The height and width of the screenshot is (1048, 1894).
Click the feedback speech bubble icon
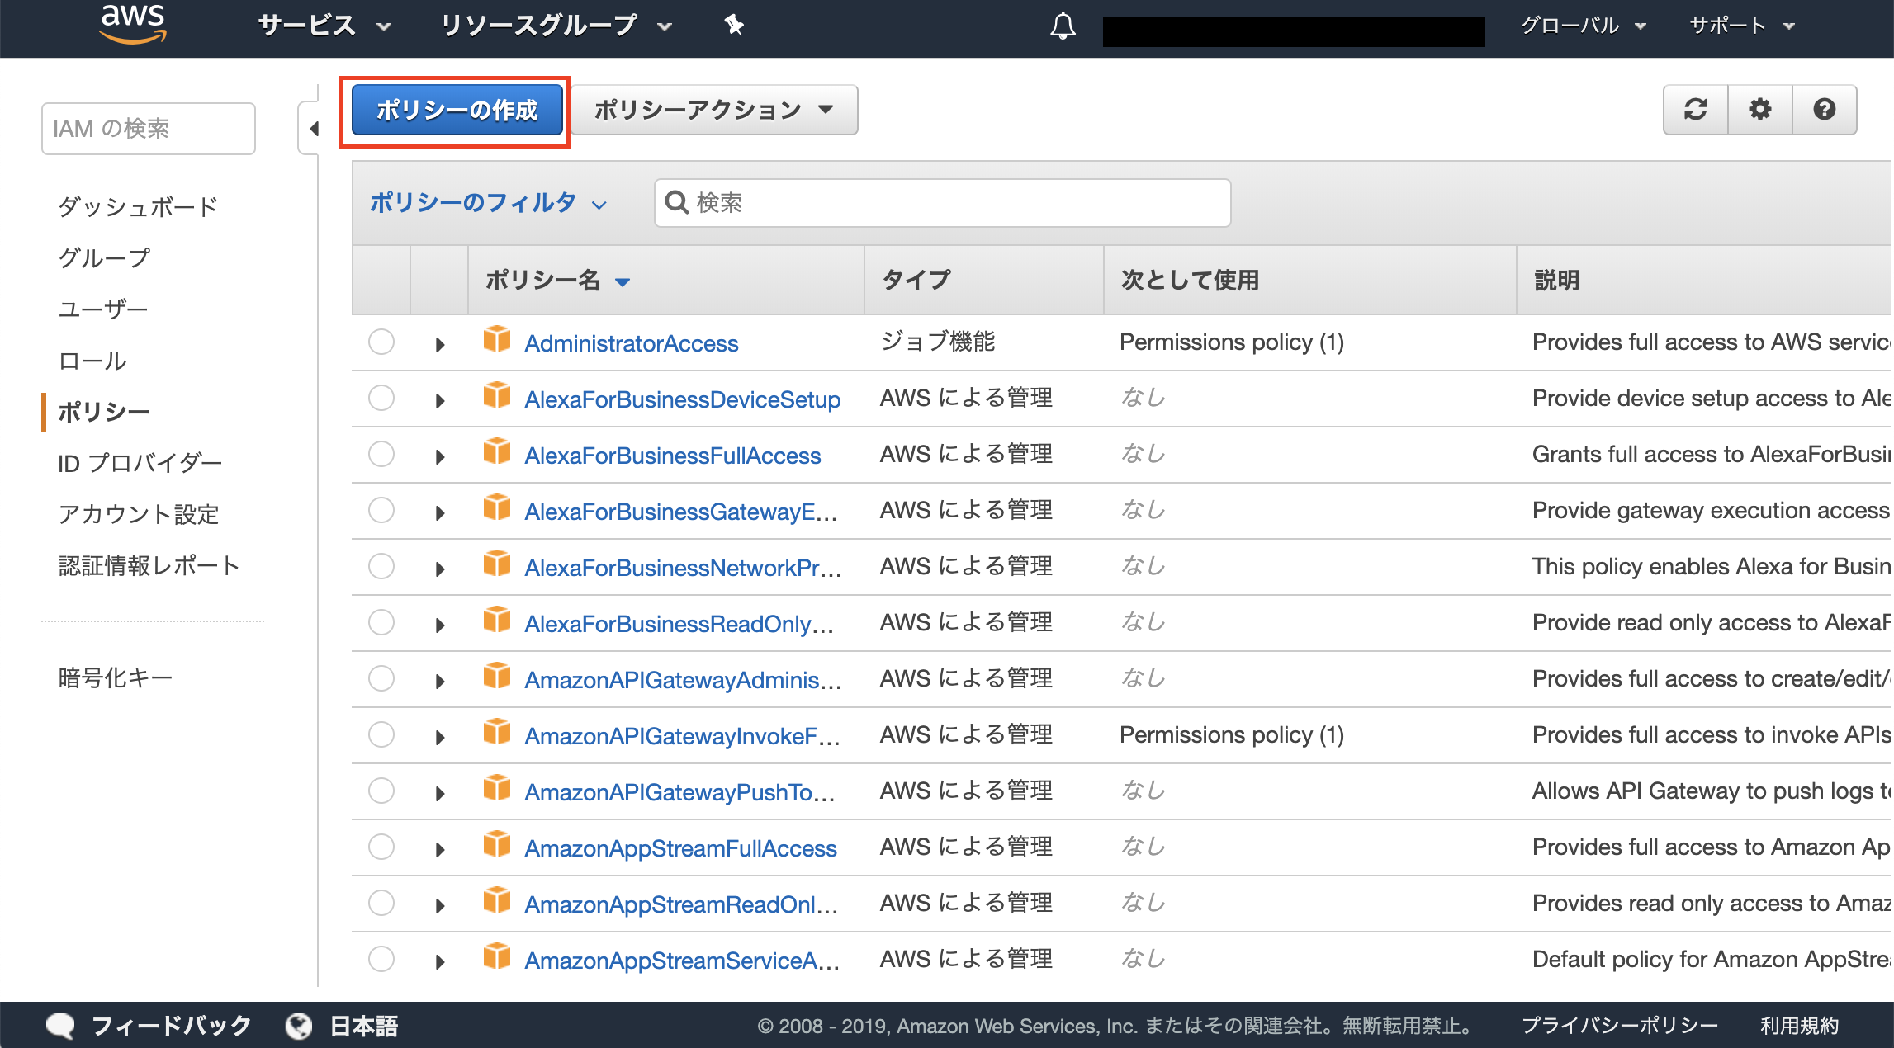pos(60,1026)
